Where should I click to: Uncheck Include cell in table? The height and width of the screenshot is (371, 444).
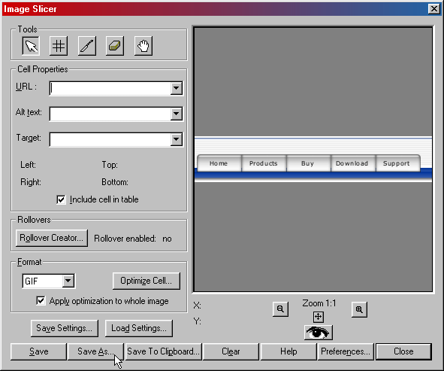point(61,199)
